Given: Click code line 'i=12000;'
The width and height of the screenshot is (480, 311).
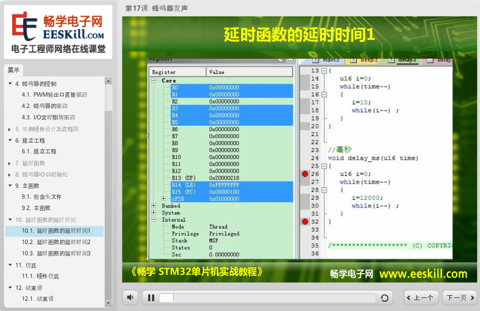Looking at the screenshot, I should [367, 198].
